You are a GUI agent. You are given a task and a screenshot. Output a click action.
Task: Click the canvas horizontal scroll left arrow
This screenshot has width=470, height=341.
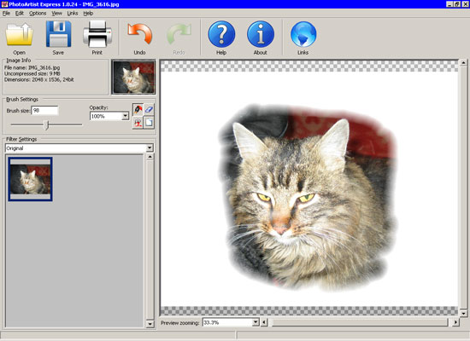pos(264,322)
